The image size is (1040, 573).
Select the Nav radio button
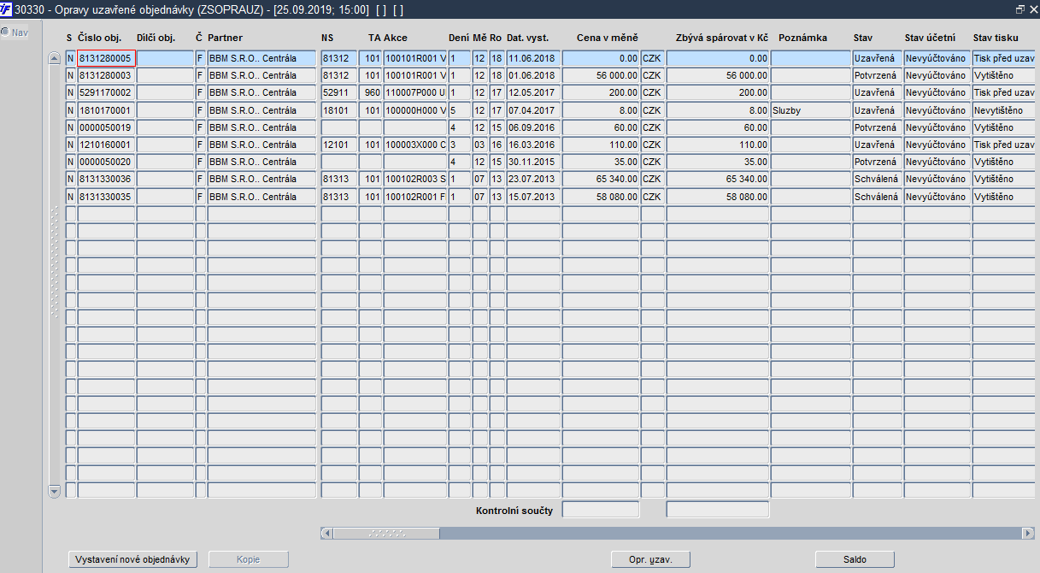pyautogui.click(x=5, y=32)
